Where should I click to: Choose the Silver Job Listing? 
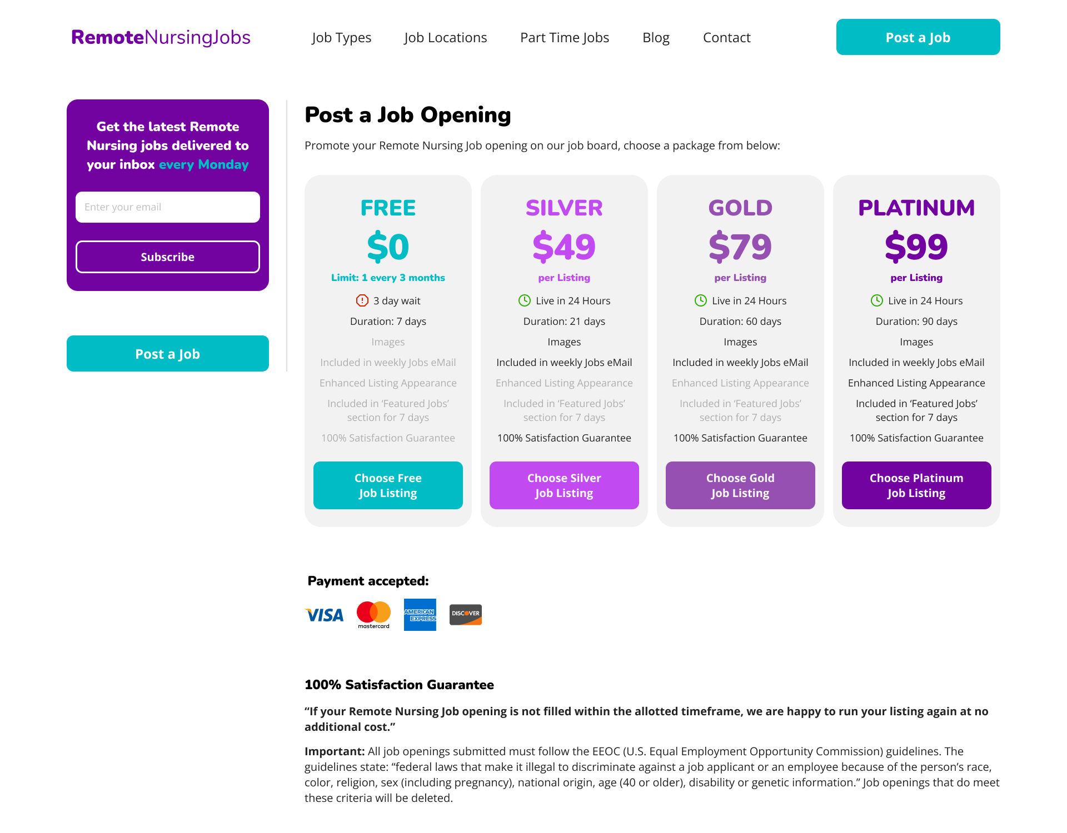[564, 485]
